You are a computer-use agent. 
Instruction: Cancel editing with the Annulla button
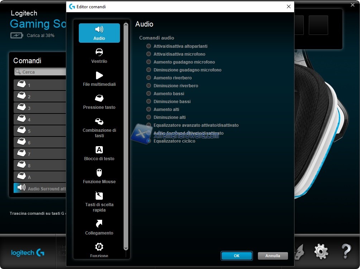273,256
